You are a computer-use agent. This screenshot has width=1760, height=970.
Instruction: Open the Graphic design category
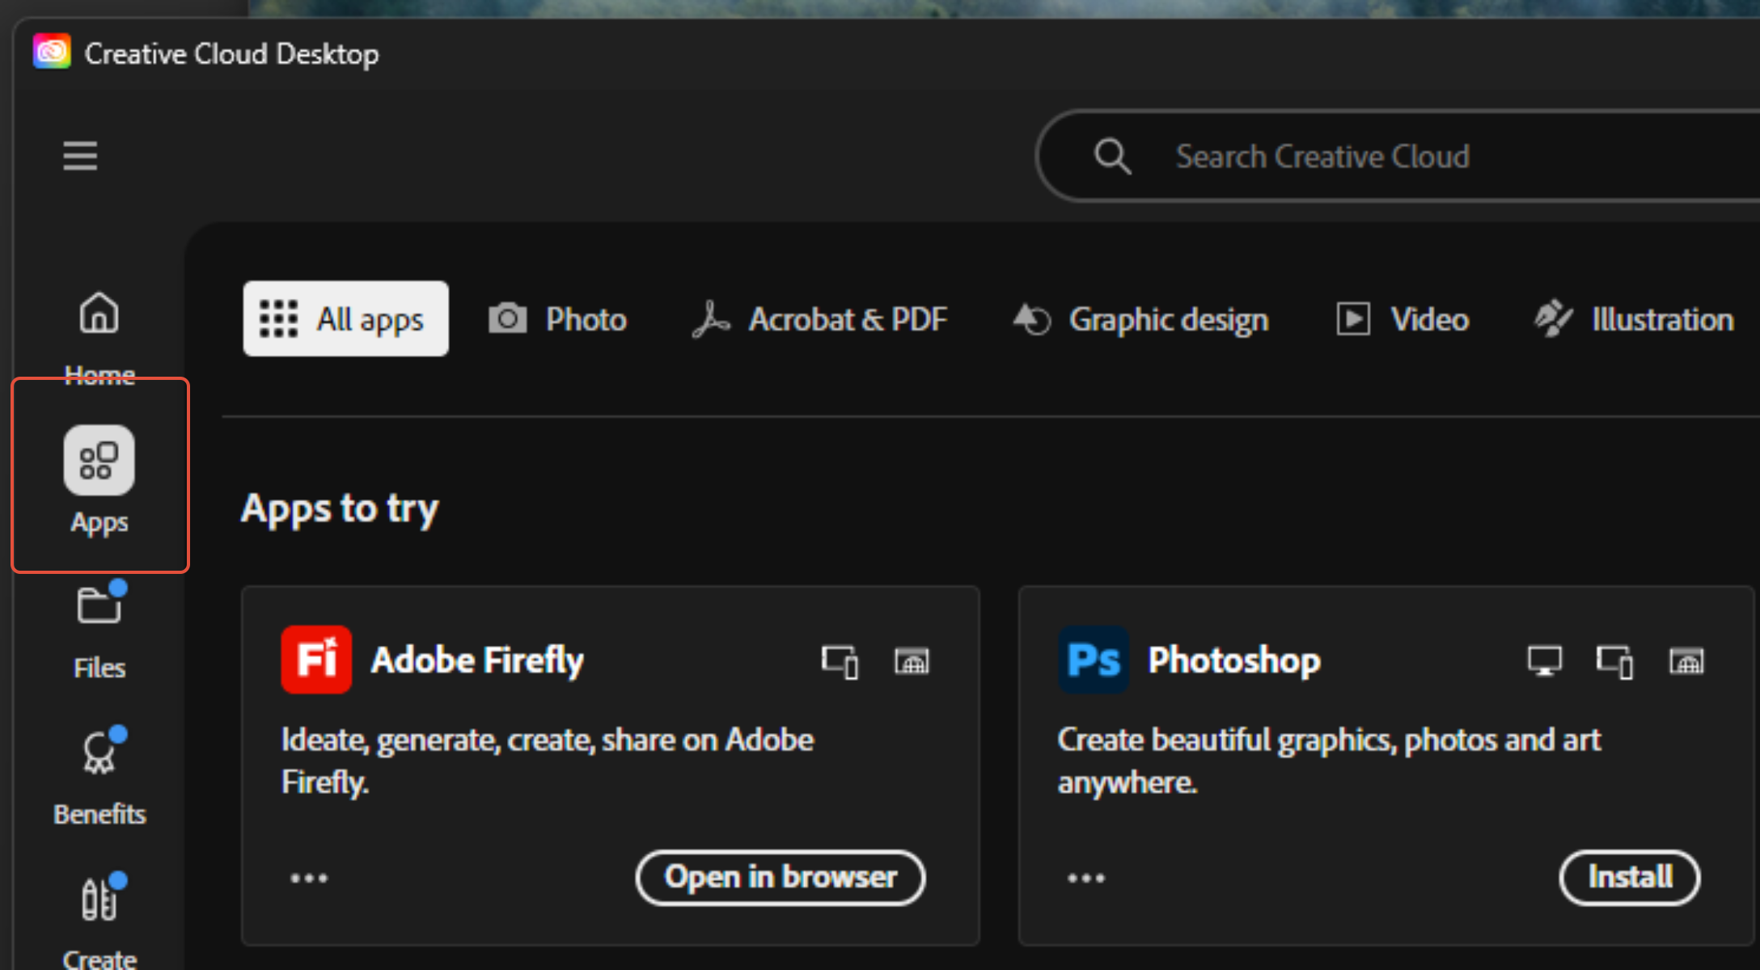[x=1140, y=319]
